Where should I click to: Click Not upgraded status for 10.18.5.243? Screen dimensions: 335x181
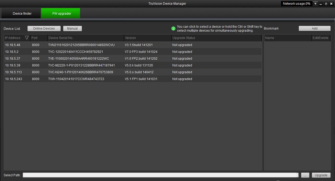click(182, 79)
